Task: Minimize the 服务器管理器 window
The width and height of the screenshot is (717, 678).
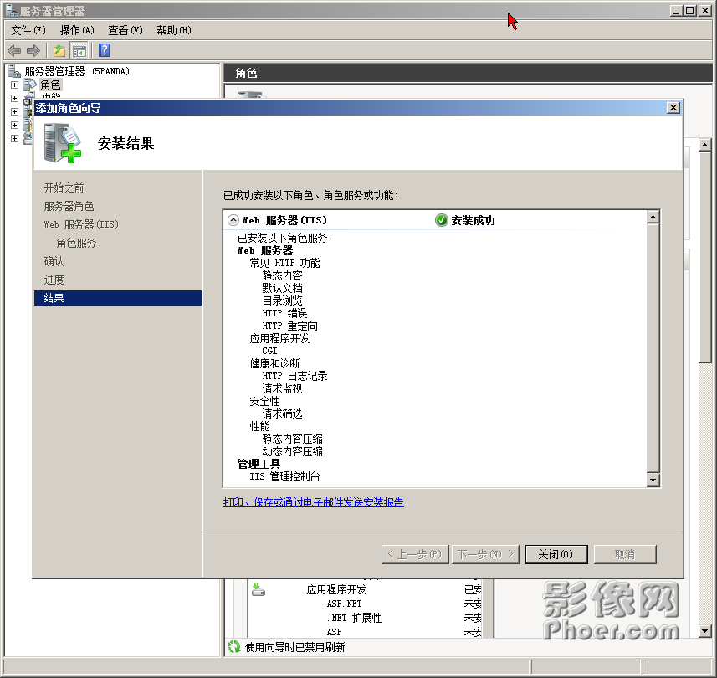Action: click(x=677, y=11)
